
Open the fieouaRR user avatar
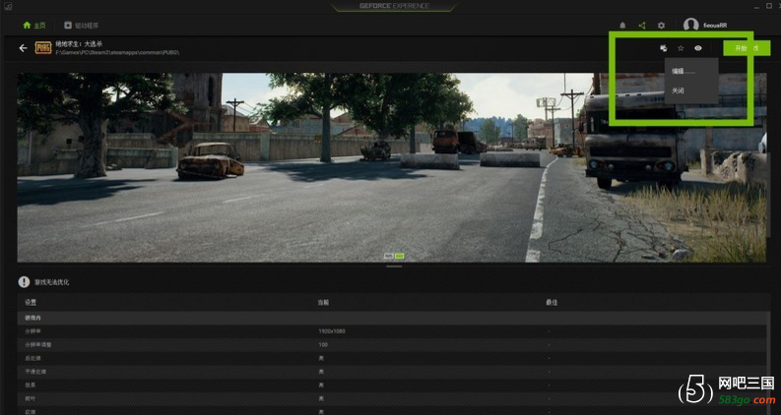690,25
